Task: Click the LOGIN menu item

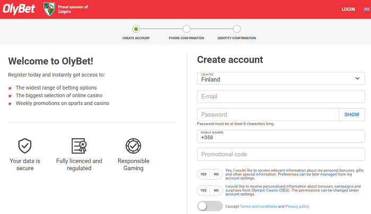Action: coord(348,9)
